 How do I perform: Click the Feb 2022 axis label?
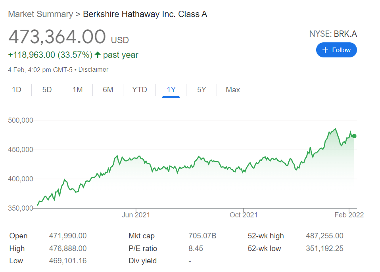[349, 215]
